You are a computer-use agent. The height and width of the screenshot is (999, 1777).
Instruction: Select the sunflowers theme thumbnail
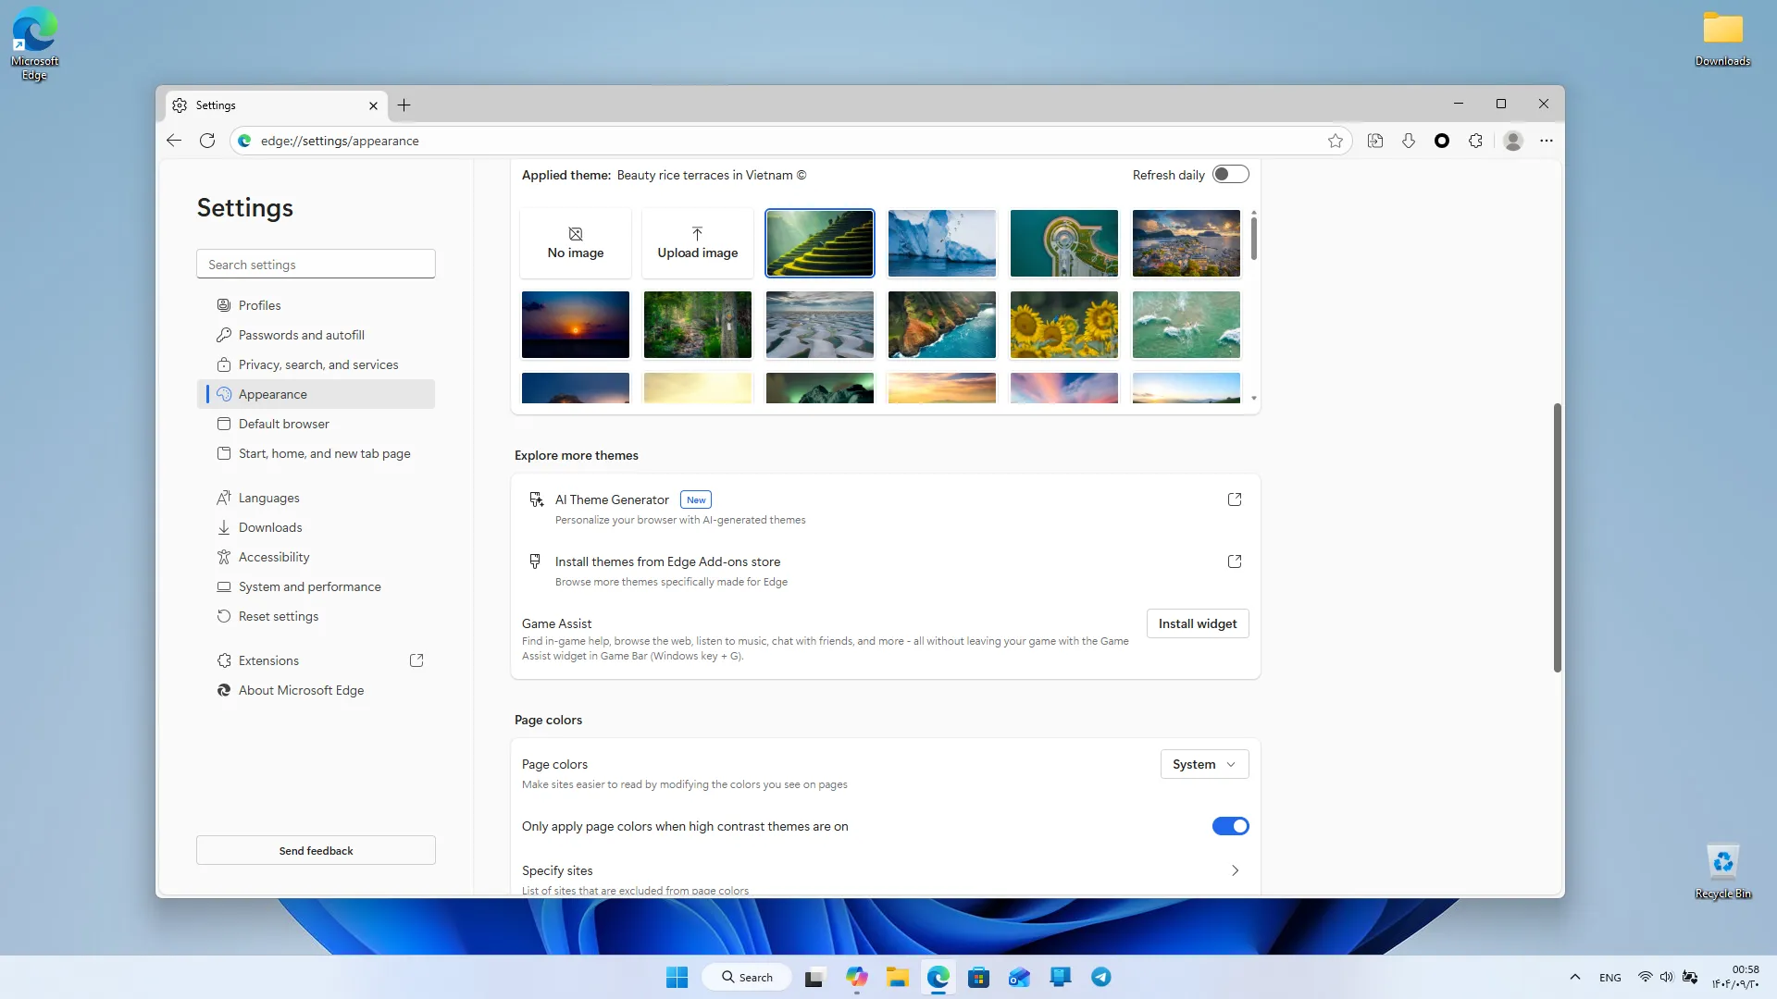coord(1064,325)
